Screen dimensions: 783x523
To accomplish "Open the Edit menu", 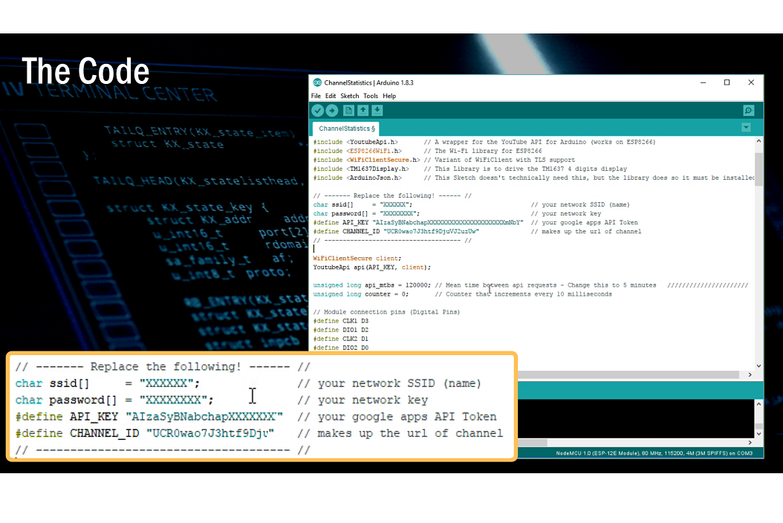I will 331,96.
